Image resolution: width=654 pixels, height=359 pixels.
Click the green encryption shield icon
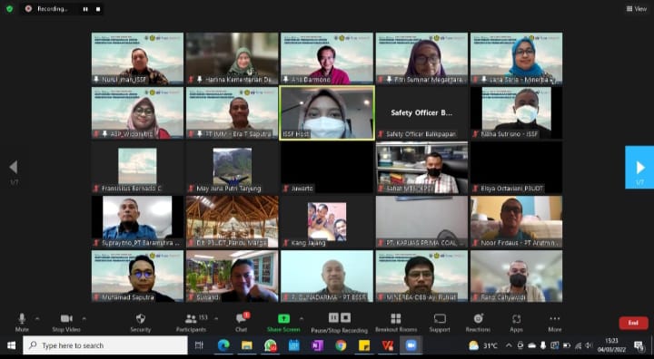coord(10,9)
